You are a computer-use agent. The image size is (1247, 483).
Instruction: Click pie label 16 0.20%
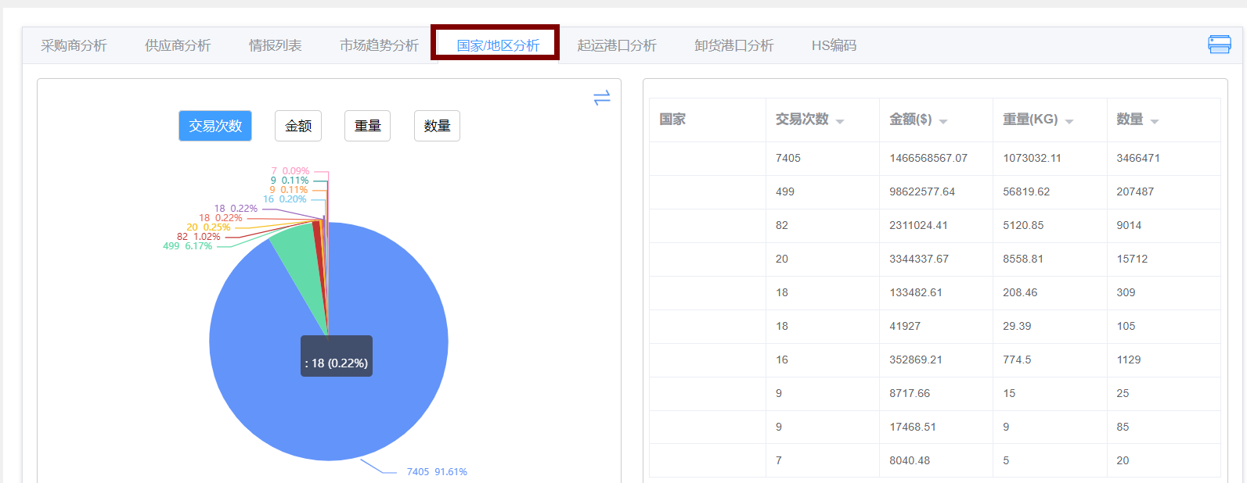[284, 199]
